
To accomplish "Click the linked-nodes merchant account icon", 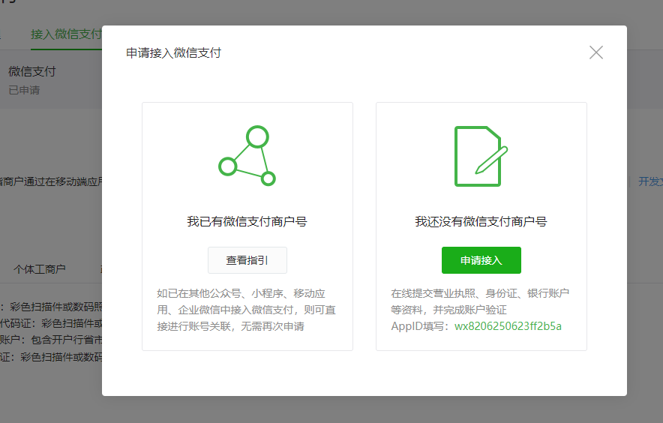I will pyautogui.click(x=247, y=156).
